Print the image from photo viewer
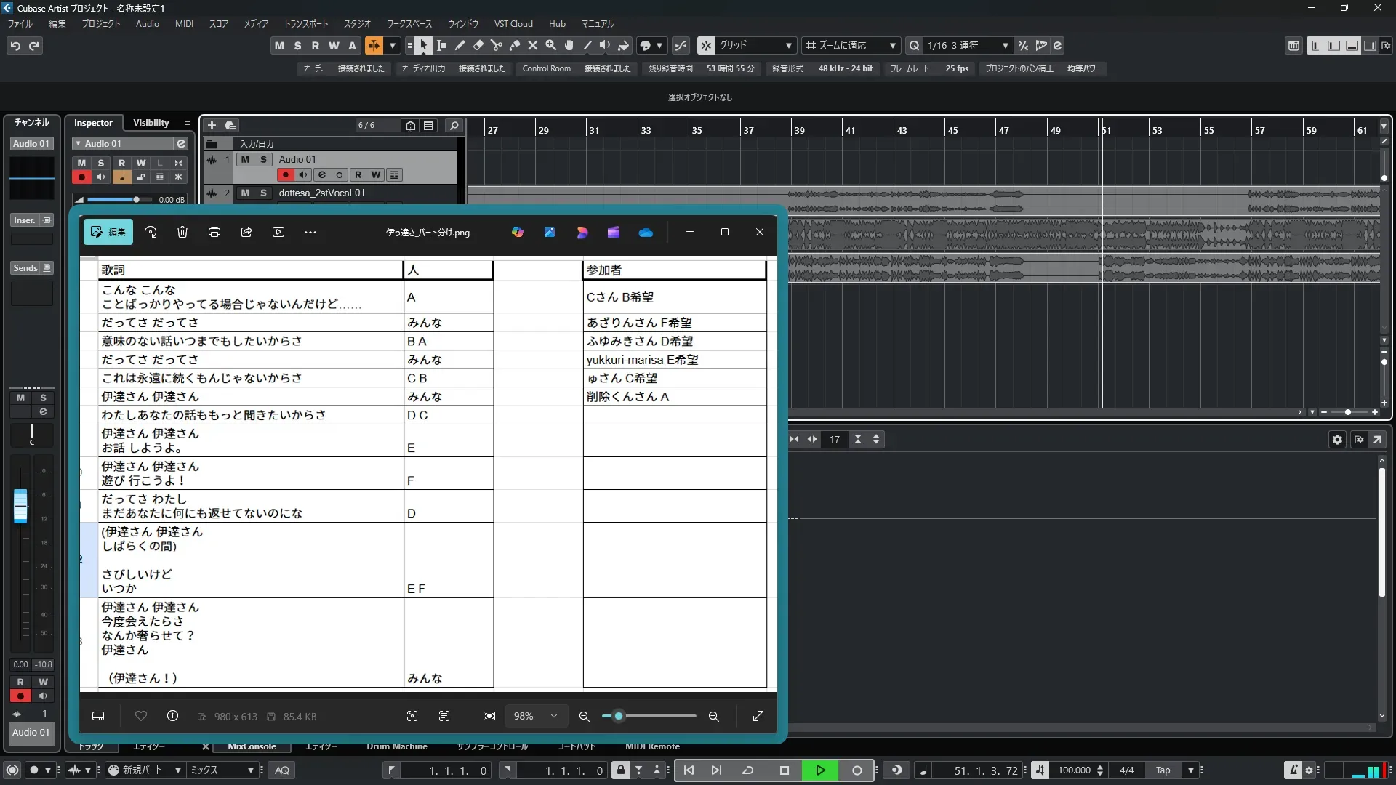Screen dimensions: 1396x785 pyautogui.click(x=214, y=232)
